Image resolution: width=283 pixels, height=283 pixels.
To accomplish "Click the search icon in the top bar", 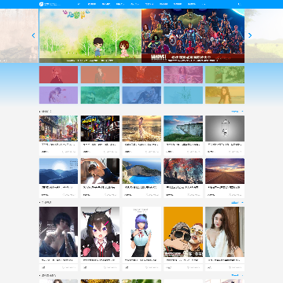I will 239,4.
